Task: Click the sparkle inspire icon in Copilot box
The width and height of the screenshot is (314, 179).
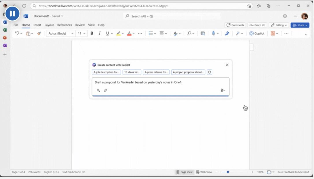Action: [x=98, y=91]
